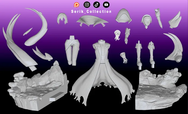Click the pants and legs part

[x=73, y=49]
